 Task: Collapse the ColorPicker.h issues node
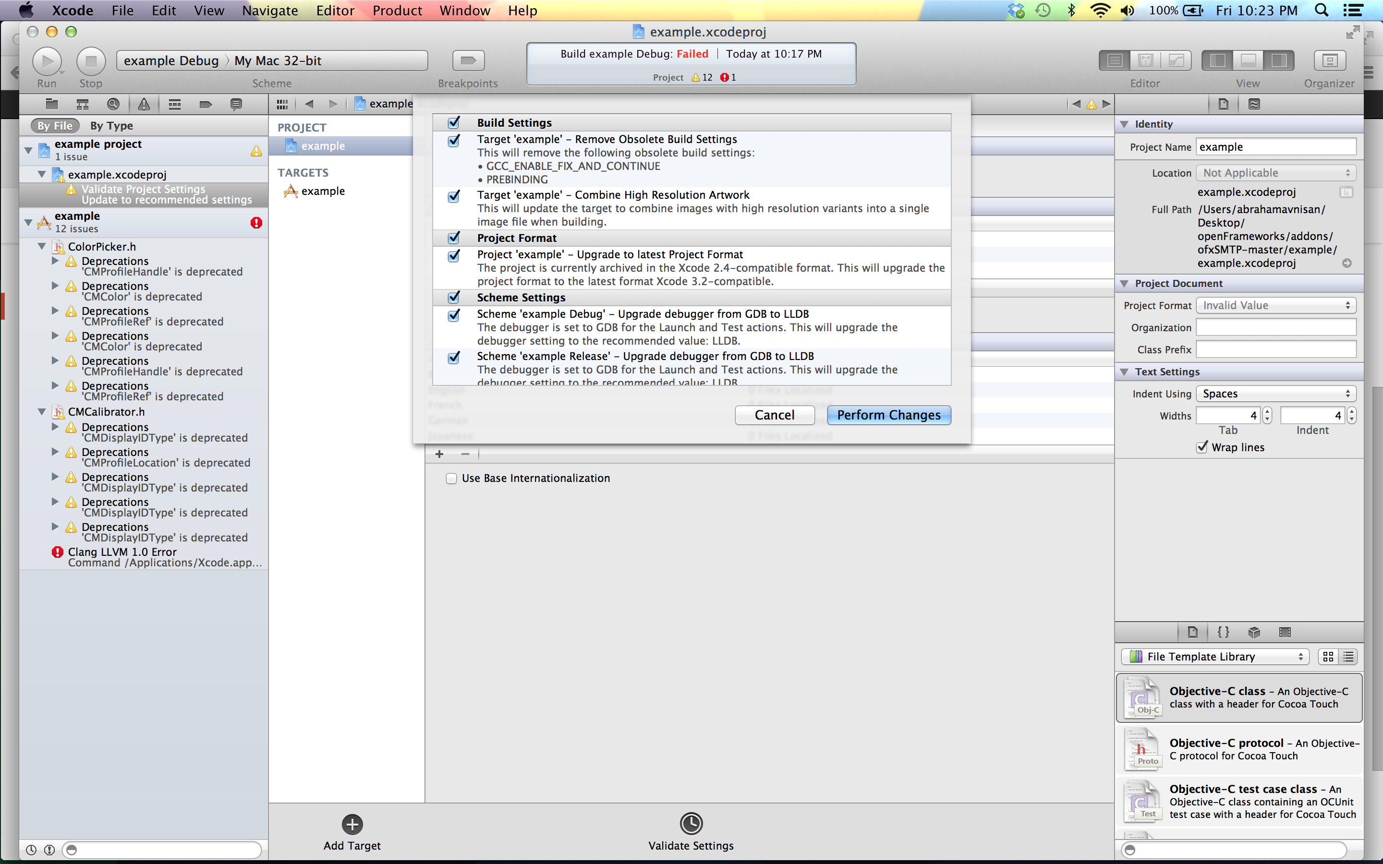[42, 246]
